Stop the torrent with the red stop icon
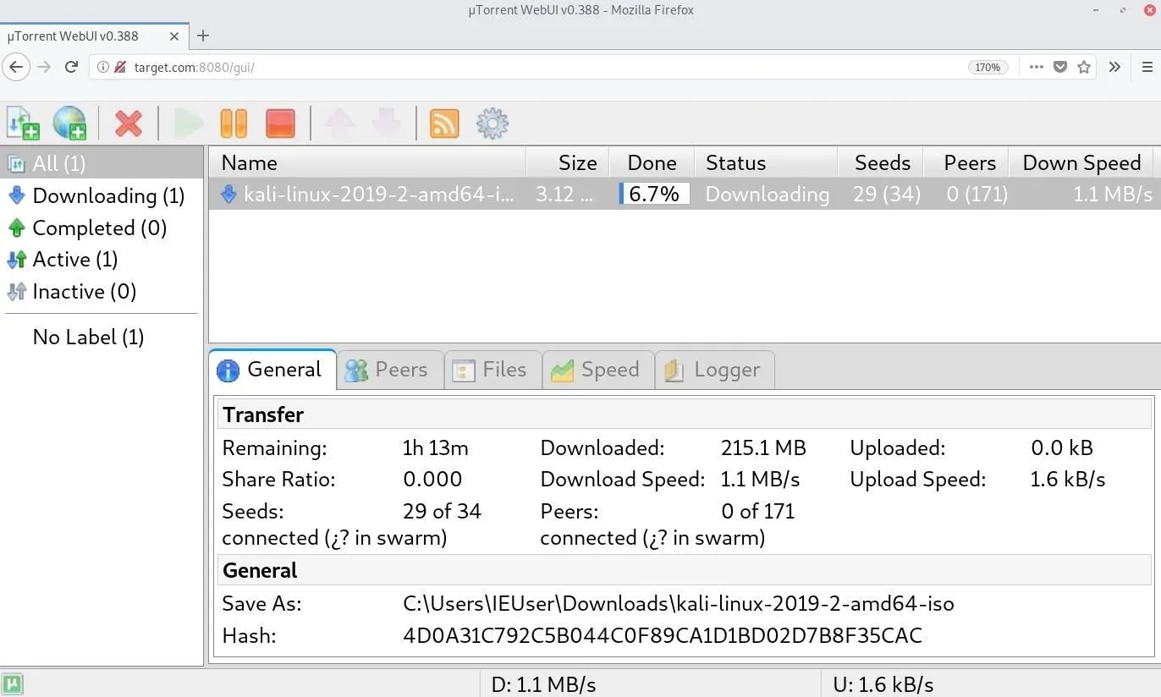 pos(280,123)
